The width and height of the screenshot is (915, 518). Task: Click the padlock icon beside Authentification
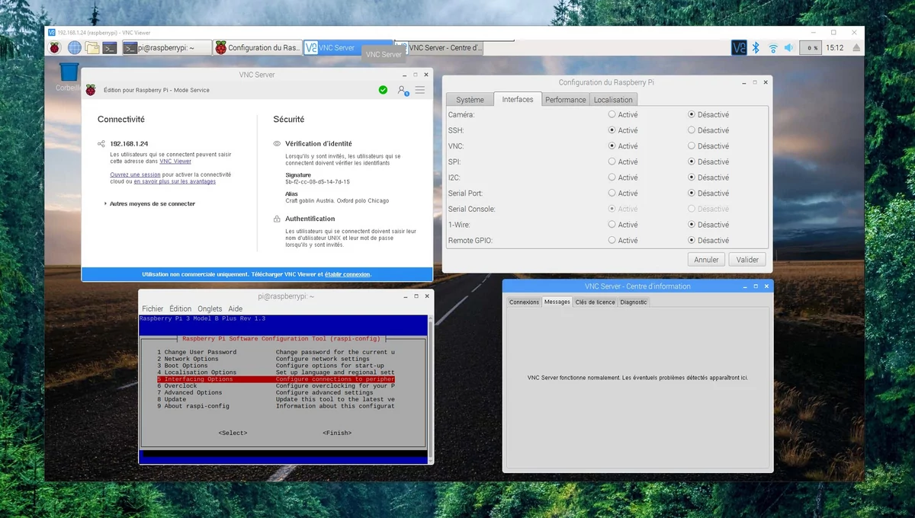(277, 219)
